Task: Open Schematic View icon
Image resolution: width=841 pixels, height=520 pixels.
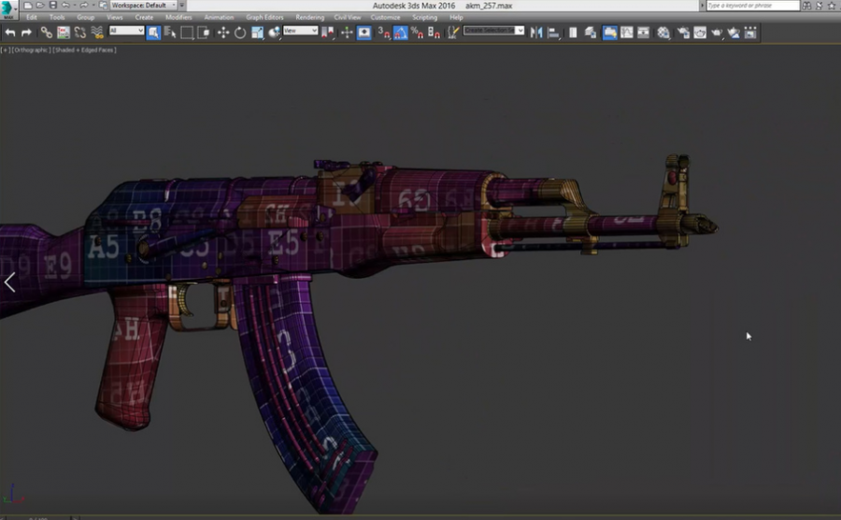Action: point(643,33)
